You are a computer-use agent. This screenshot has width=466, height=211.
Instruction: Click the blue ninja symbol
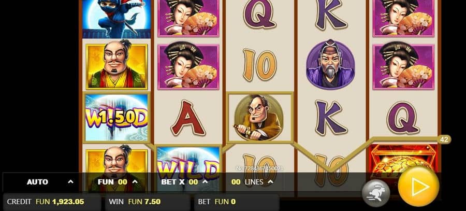(116, 19)
